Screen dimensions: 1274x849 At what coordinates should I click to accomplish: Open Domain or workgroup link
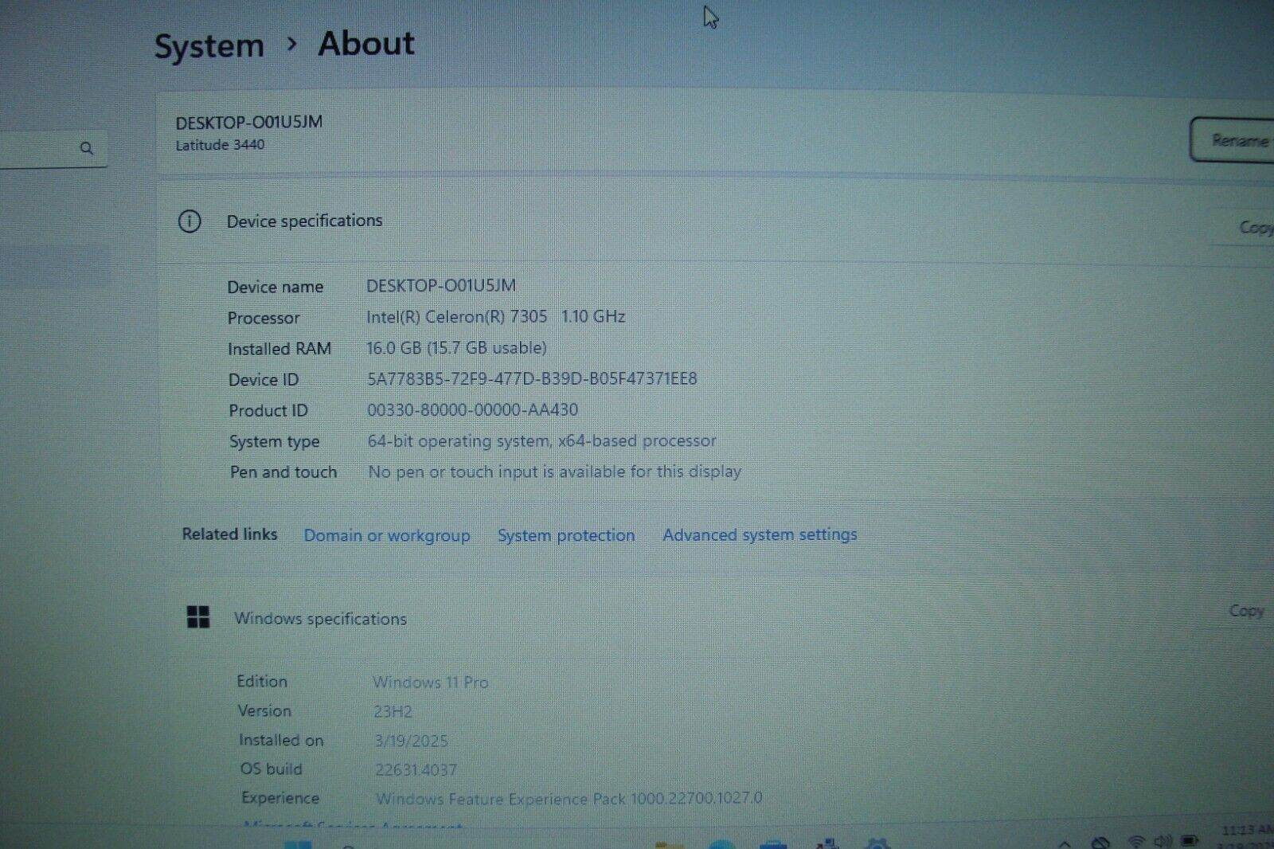[386, 535]
